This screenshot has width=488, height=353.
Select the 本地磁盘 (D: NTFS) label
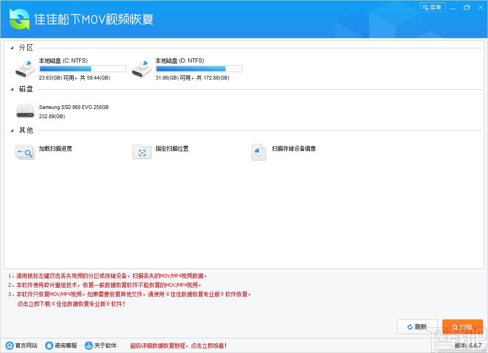coord(180,61)
